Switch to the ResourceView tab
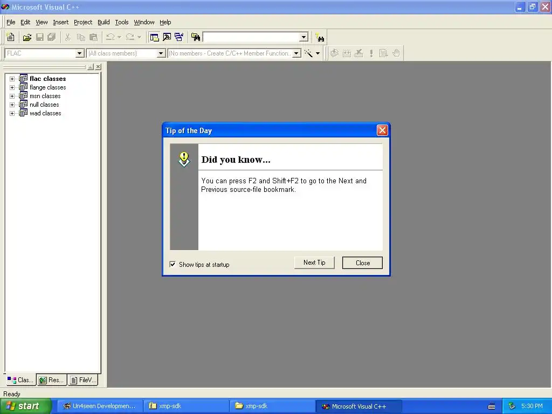The height and width of the screenshot is (414, 552). pos(52,380)
